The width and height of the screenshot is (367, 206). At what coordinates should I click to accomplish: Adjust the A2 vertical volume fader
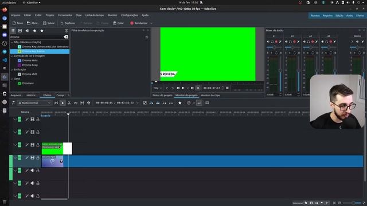[x=298, y=74]
